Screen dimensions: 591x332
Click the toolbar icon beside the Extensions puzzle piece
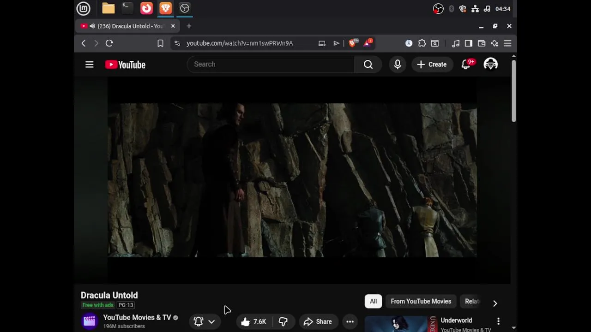pyautogui.click(x=435, y=43)
